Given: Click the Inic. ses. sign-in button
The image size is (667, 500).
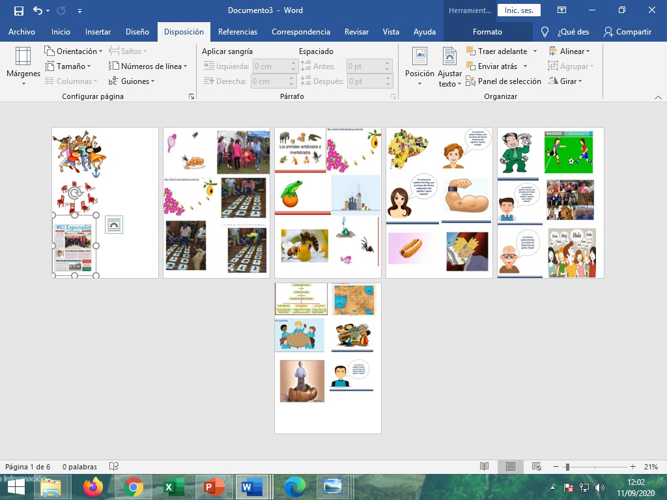Looking at the screenshot, I should (518, 10).
